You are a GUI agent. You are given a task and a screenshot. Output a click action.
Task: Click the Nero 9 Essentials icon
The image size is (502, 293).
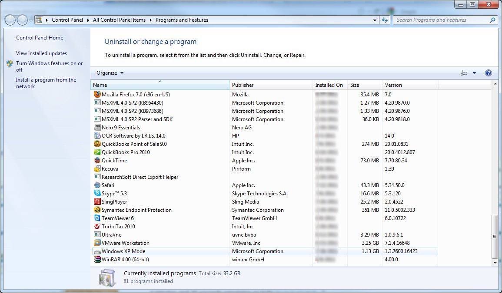pyautogui.click(x=97, y=127)
